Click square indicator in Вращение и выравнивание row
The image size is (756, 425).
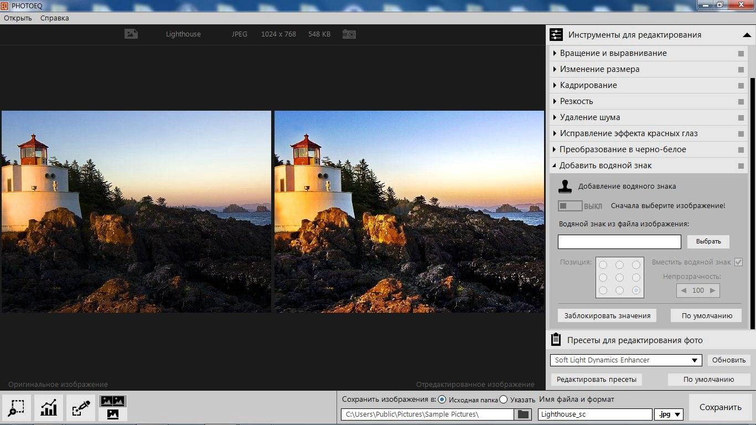(741, 54)
